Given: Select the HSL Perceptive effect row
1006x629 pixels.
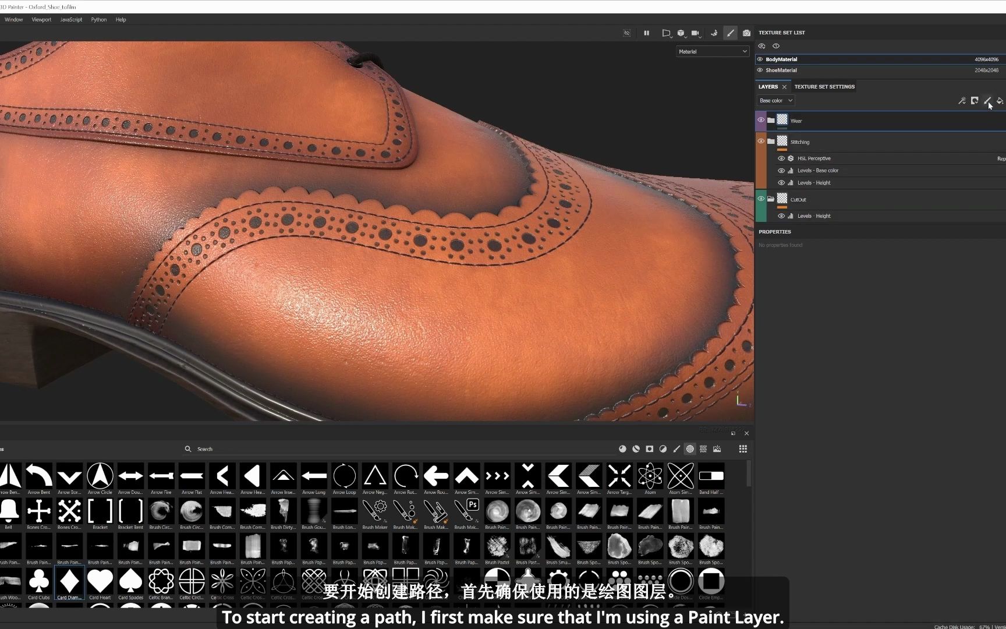Looking at the screenshot, I should [891, 158].
